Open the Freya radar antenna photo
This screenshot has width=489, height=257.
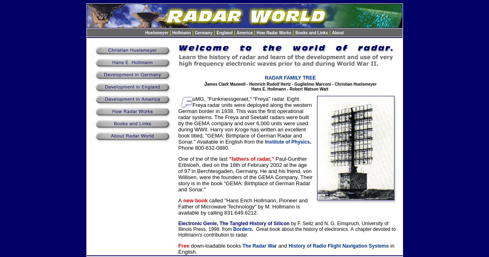coord(356,148)
